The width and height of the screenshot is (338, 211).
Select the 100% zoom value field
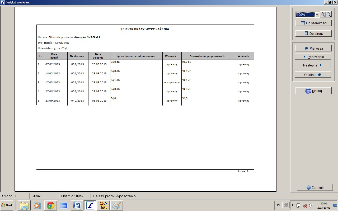pos(305,15)
